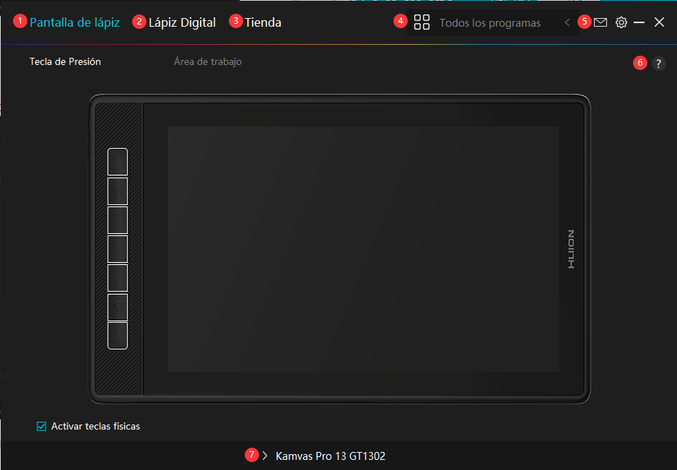Click the help question mark icon
677x470 pixels.
click(658, 64)
